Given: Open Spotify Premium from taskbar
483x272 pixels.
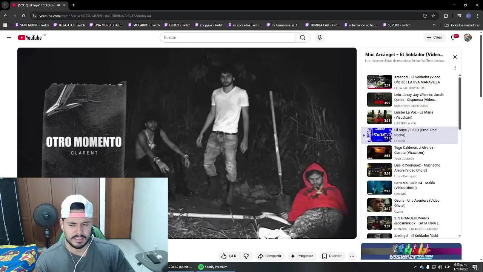Looking at the screenshot, I should click(x=213, y=267).
